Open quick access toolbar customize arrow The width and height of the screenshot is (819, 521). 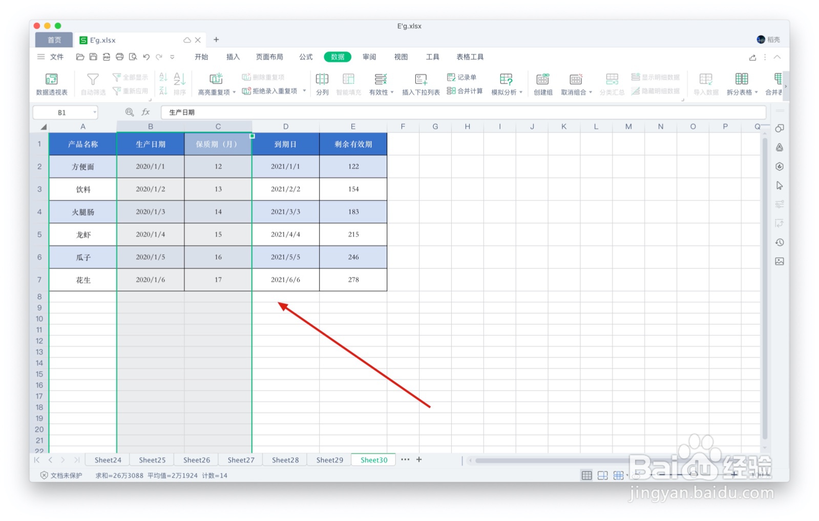click(x=172, y=57)
